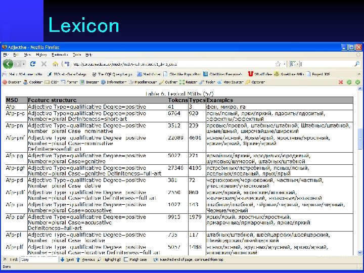The width and height of the screenshot is (364, 273).
Task: Open the View menu
Action: click(x=27, y=55)
